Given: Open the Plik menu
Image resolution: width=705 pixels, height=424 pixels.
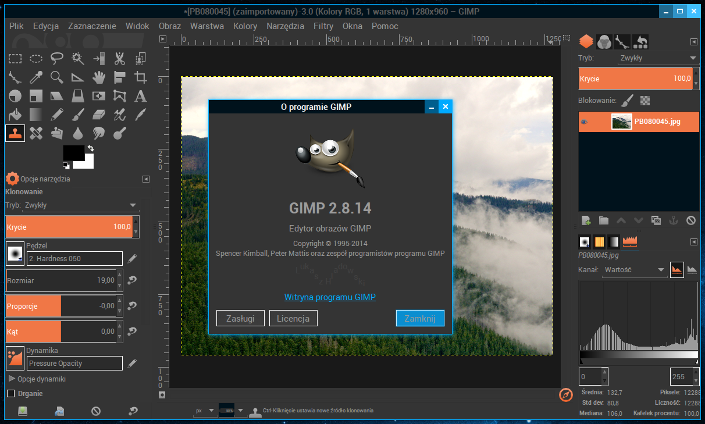Looking at the screenshot, I should (16, 26).
